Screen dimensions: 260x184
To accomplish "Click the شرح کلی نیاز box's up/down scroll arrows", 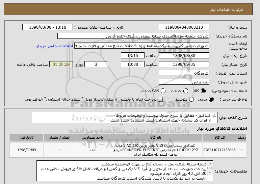I will [x=214, y=115].
